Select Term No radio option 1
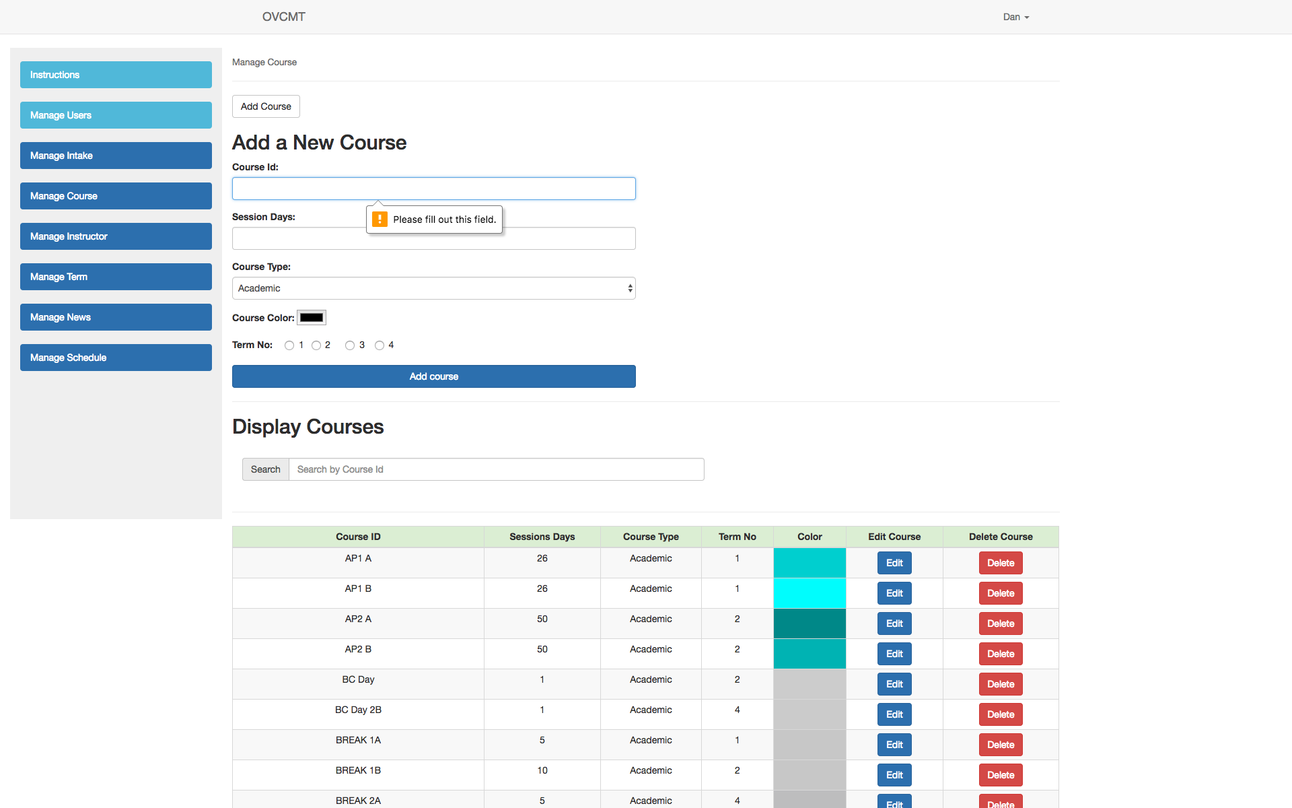Screen dimensions: 1292x808 tap(289, 345)
